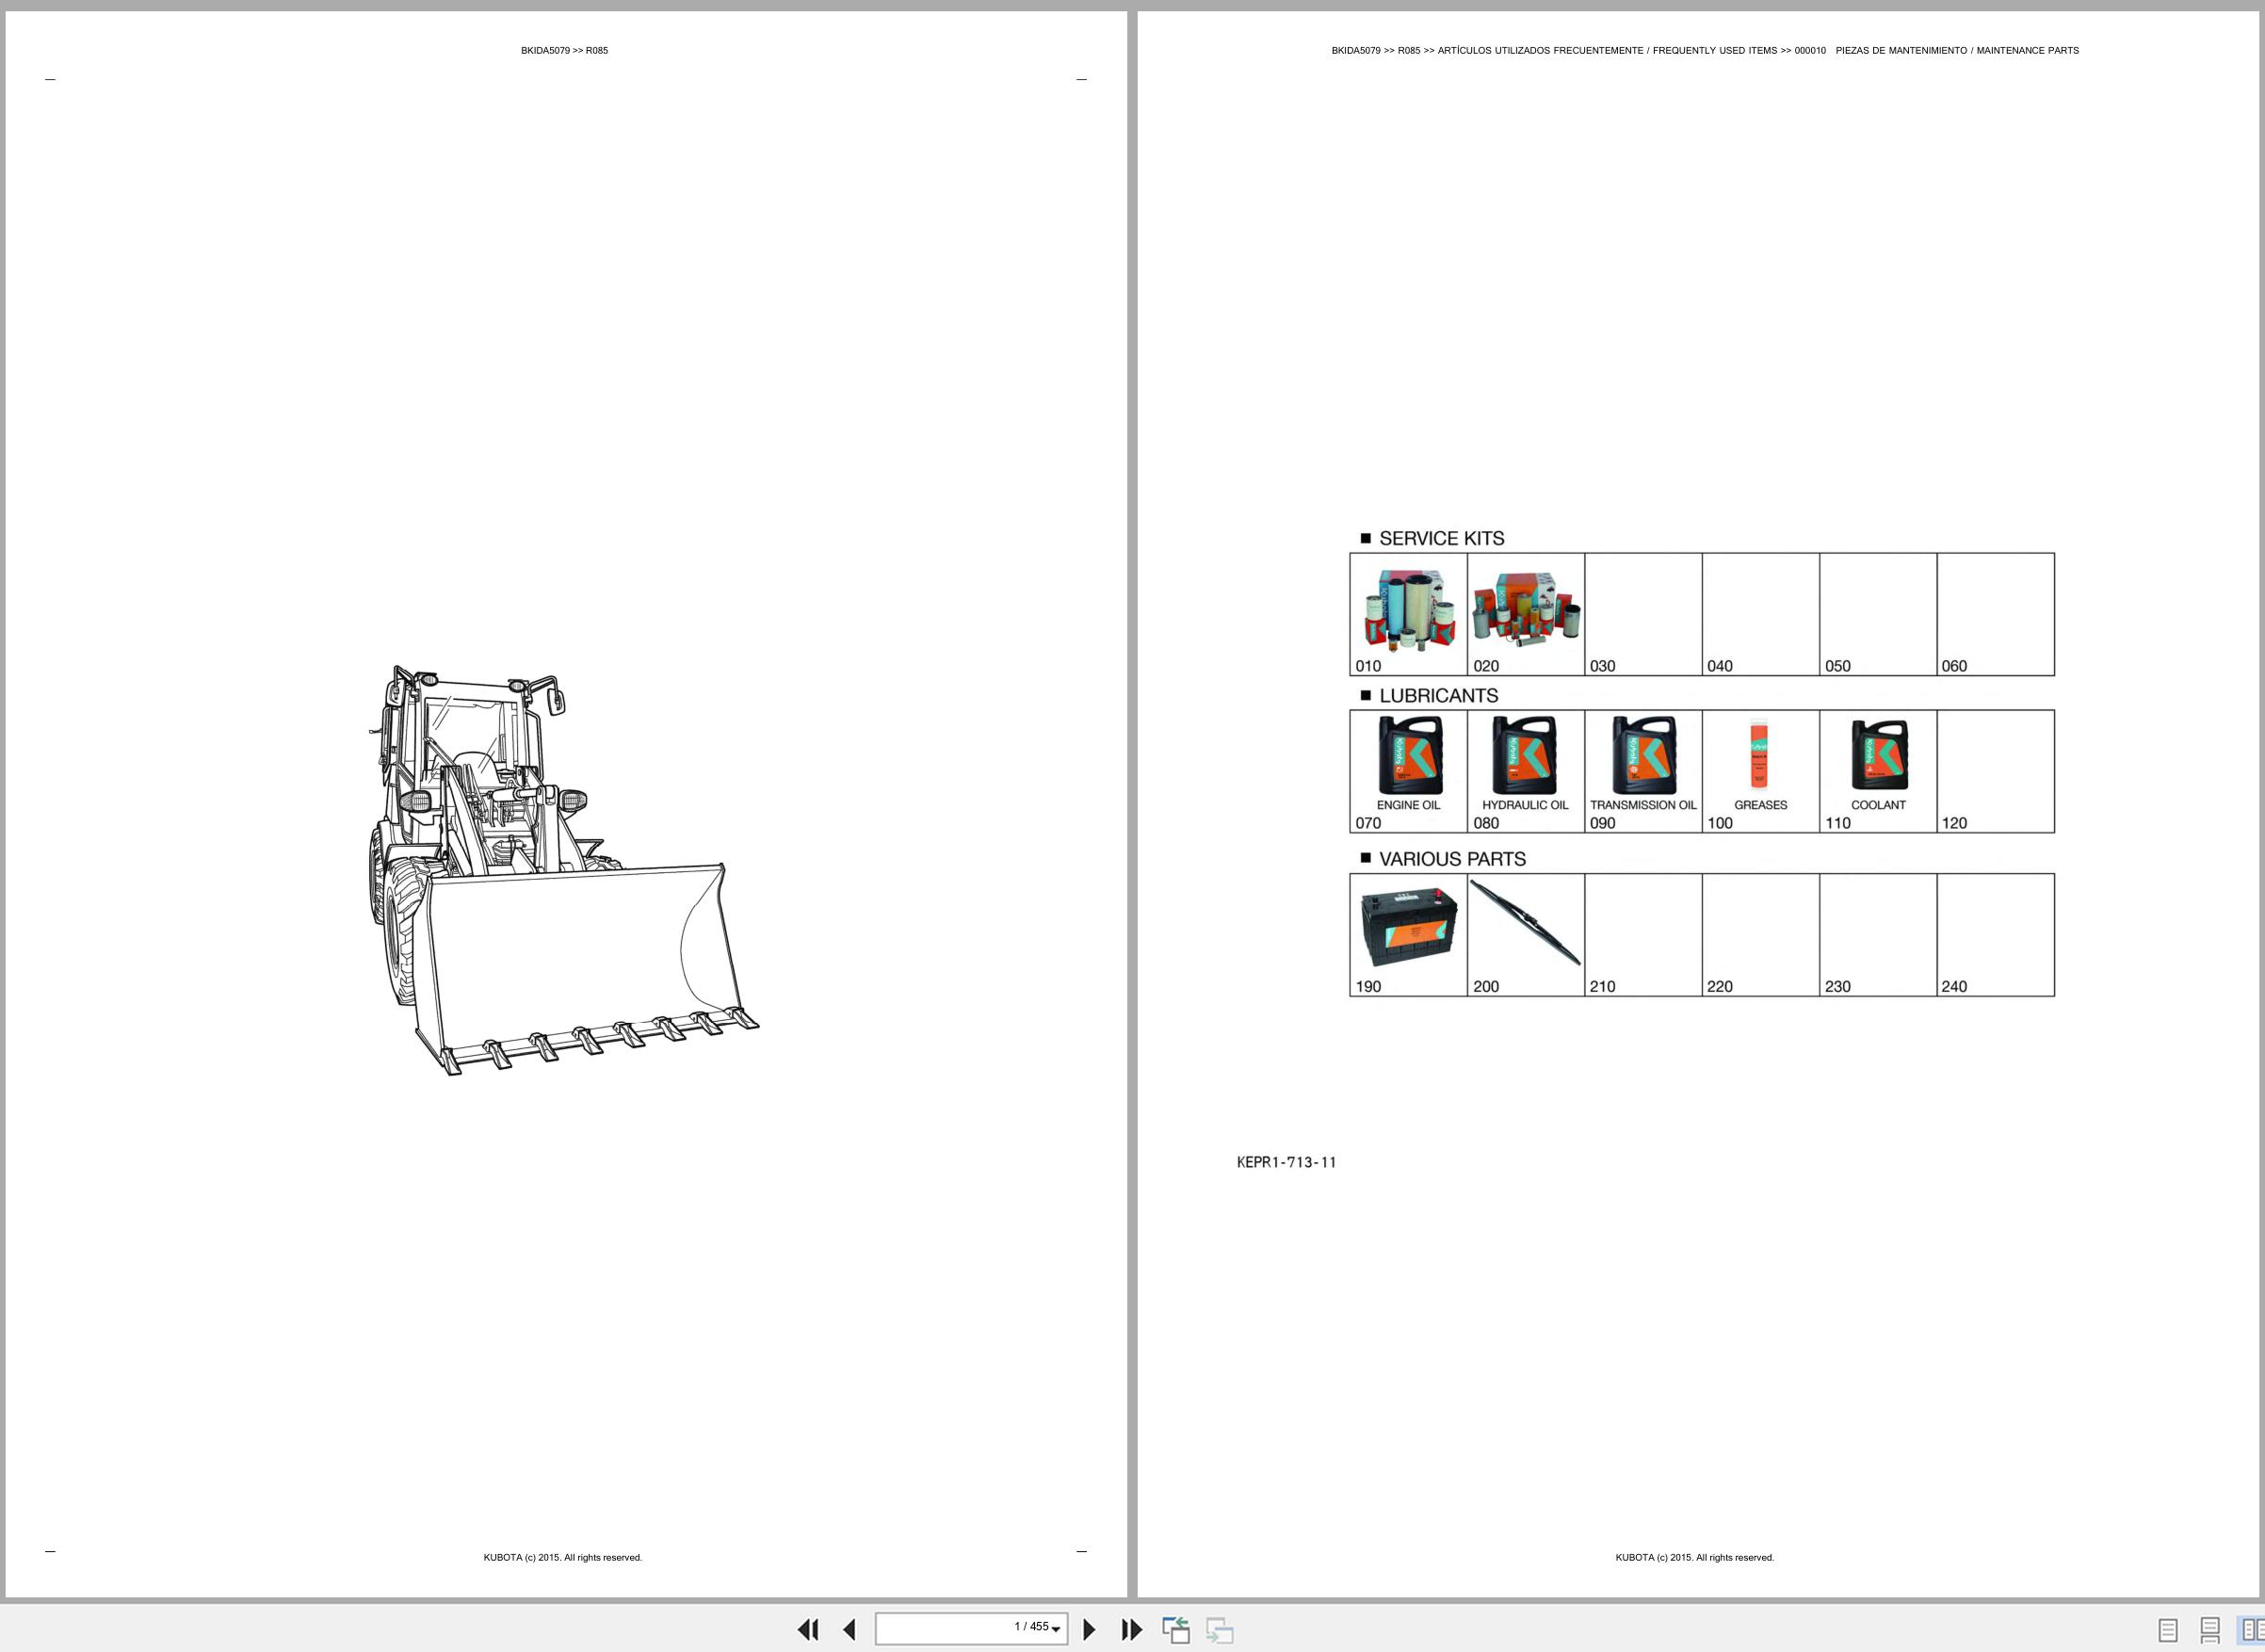
Task: Click the page number input field
Action: (971, 1629)
